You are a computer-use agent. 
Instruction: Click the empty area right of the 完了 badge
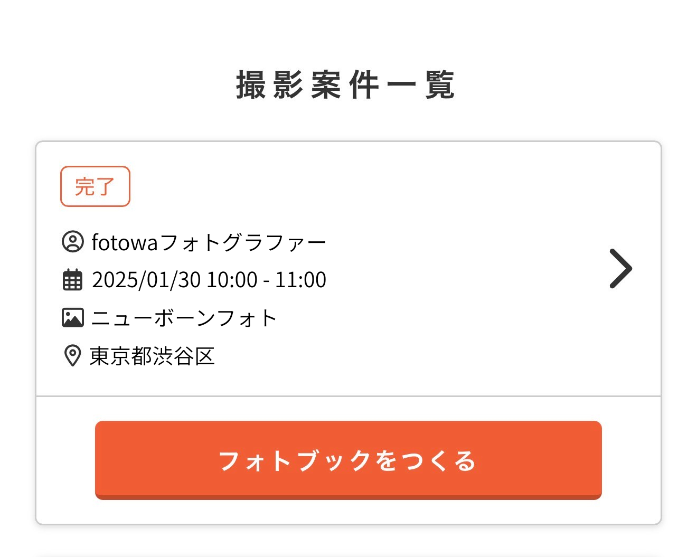370,186
